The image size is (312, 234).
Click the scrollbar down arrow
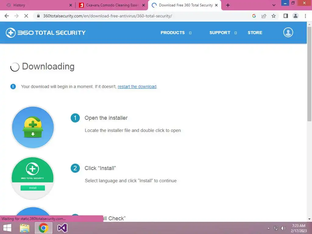(309, 219)
